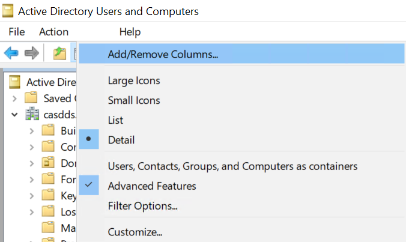Select the For tree row text
This screenshot has width=406, height=242.
pyautogui.click(x=68, y=180)
